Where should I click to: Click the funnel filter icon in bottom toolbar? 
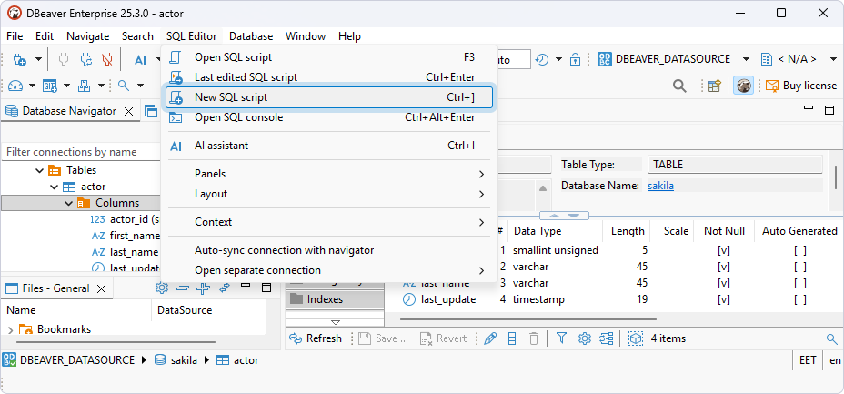pos(561,338)
